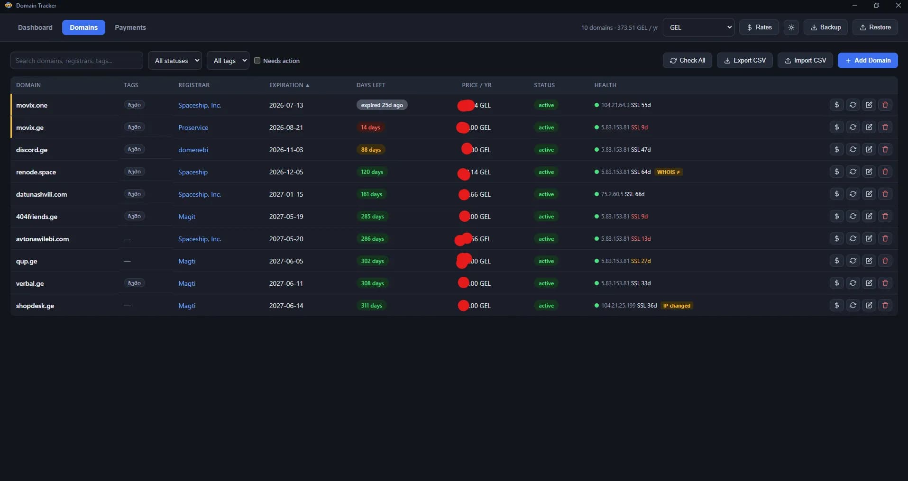Viewport: 908px width, 481px height.
Task: Refresh the renode.space domain check
Action: [853, 172]
